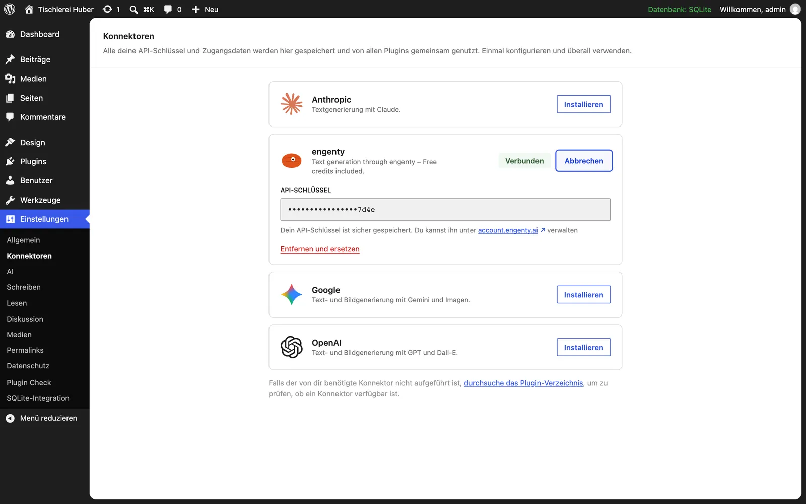The height and width of the screenshot is (504, 806).
Task: Open admin user avatar
Action: click(x=795, y=9)
